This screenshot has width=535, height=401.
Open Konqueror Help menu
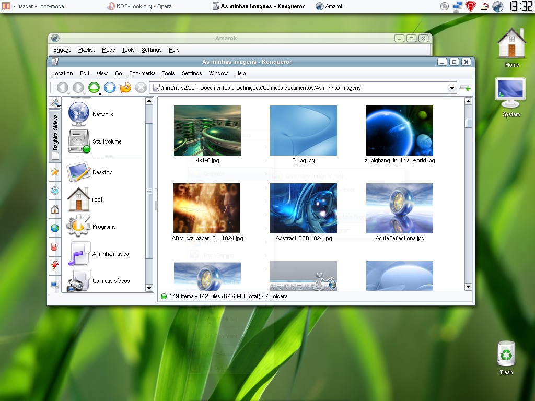[240, 73]
